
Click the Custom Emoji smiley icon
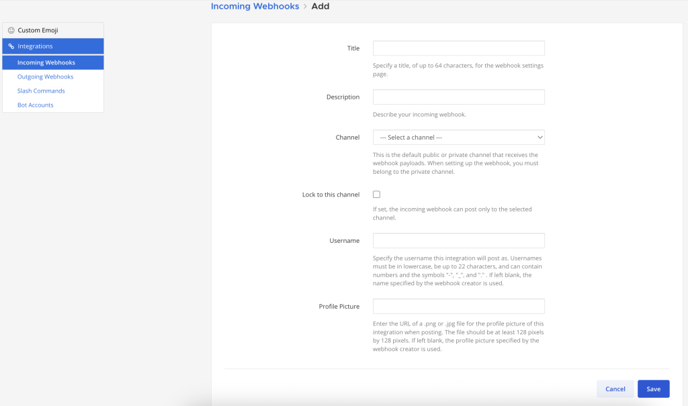11,30
